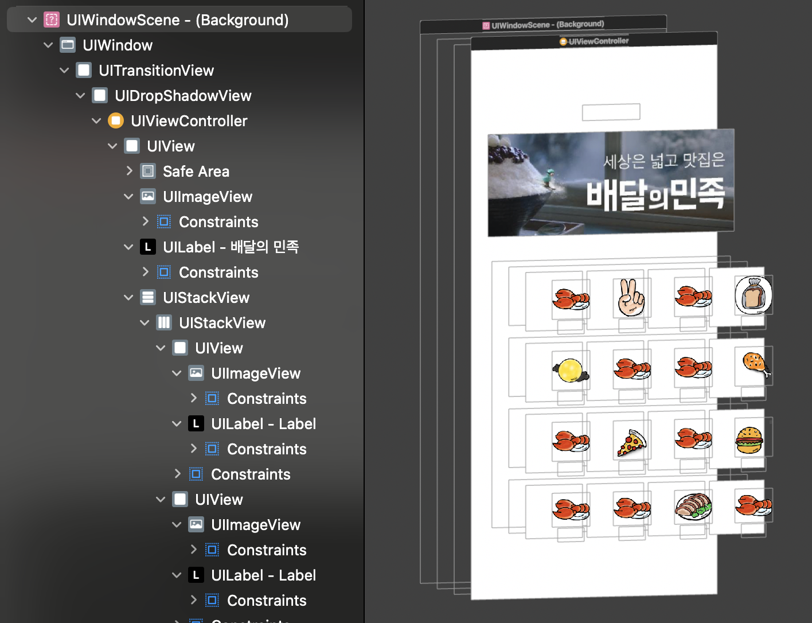
Task: Expand Constraints under the UIImageView below Safe Area
Action: (145, 221)
